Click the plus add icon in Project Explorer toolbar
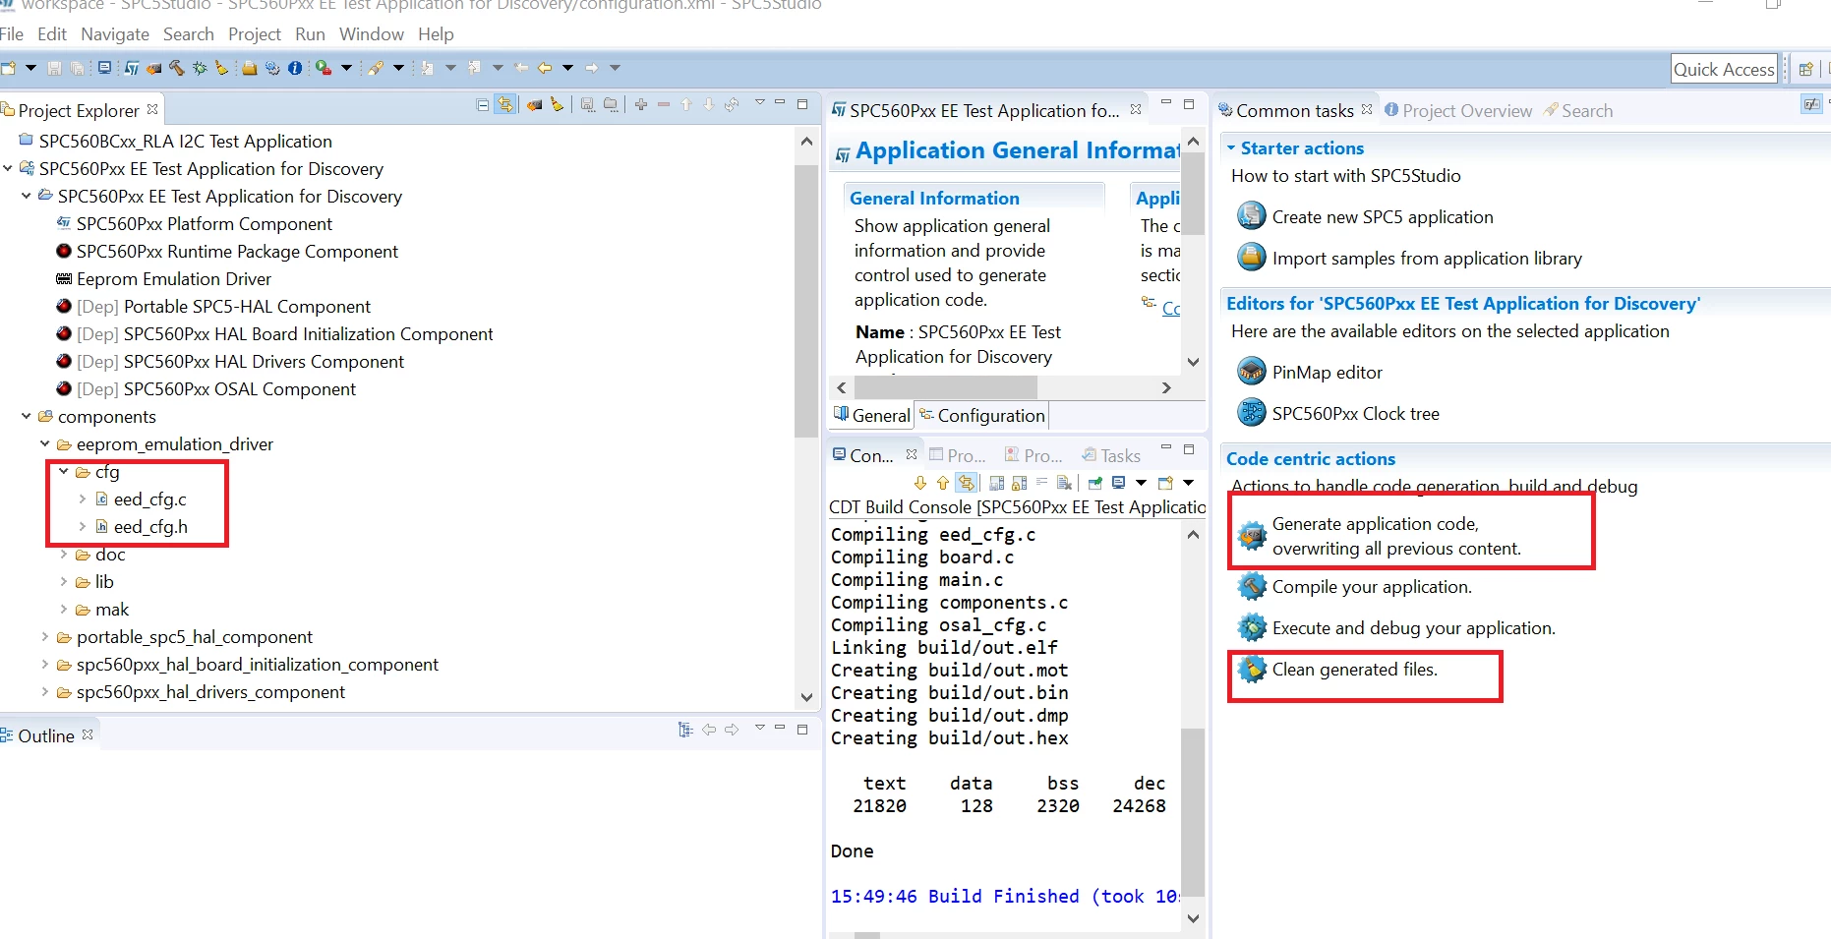Screen dimensions: 1831x939 641,105
